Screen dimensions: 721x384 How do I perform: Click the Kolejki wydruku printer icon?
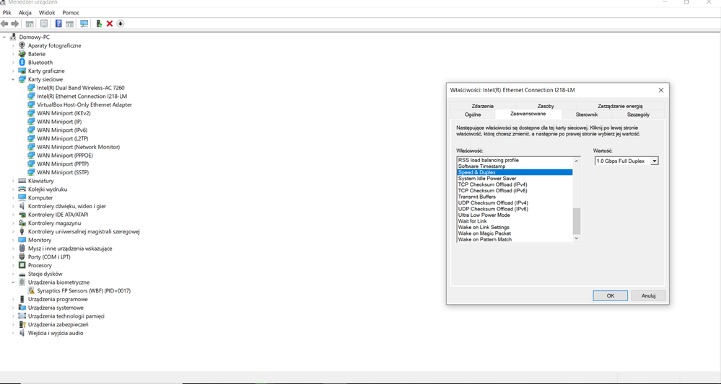(x=22, y=189)
